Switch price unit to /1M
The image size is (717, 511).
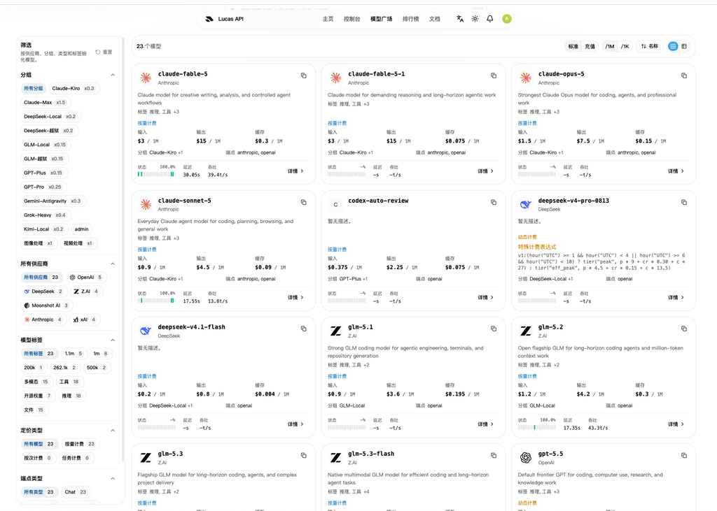coord(610,46)
